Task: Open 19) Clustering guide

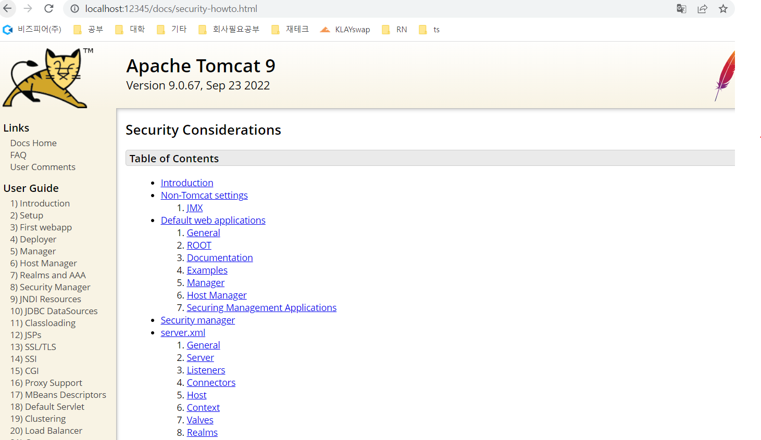Action: (38, 419)
